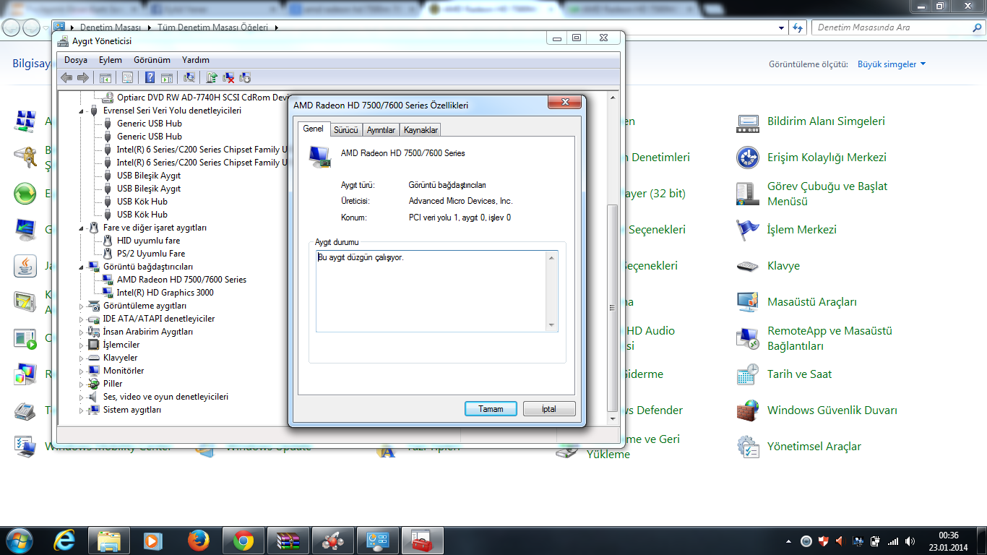Click the Forward arrow in Device Manager toolbar
The image size is (987, 555).
pos(83,77)
